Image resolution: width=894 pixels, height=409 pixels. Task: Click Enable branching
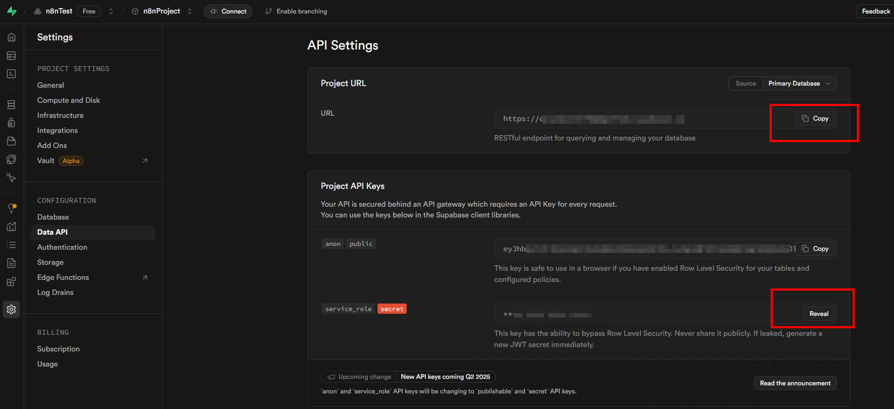pos(296,11)
